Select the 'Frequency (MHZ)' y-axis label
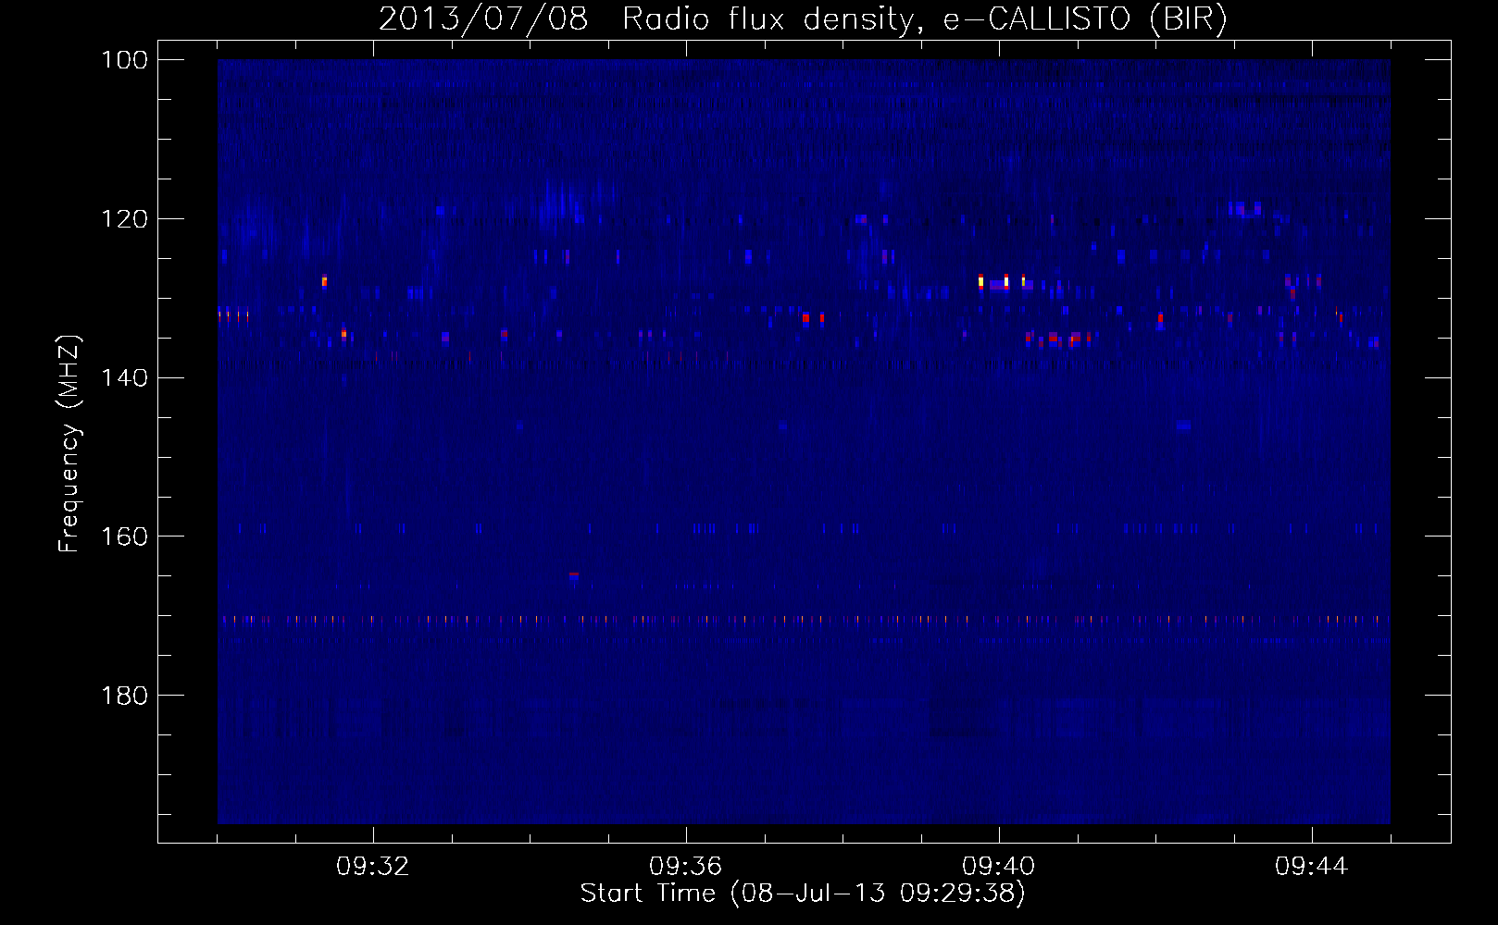The height and width of the screenshot is (925, 1498). pos(69,443)
